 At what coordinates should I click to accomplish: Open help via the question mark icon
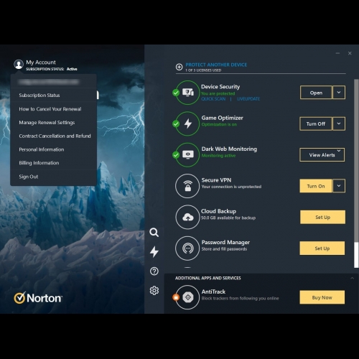click(154, 271)
